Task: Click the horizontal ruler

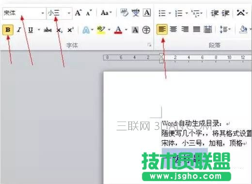Action: pos(177,58)
